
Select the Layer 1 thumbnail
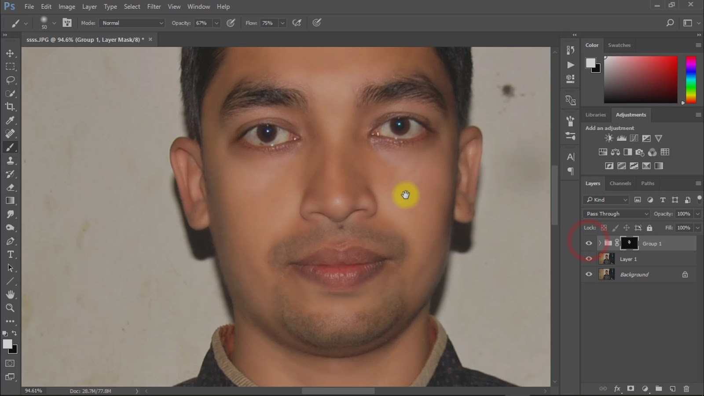pyautogui.click(x=607, y=259)
